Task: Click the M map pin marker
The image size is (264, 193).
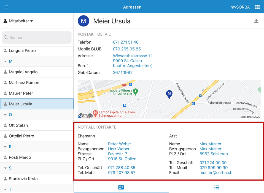Action: click(x=169, y=94)
